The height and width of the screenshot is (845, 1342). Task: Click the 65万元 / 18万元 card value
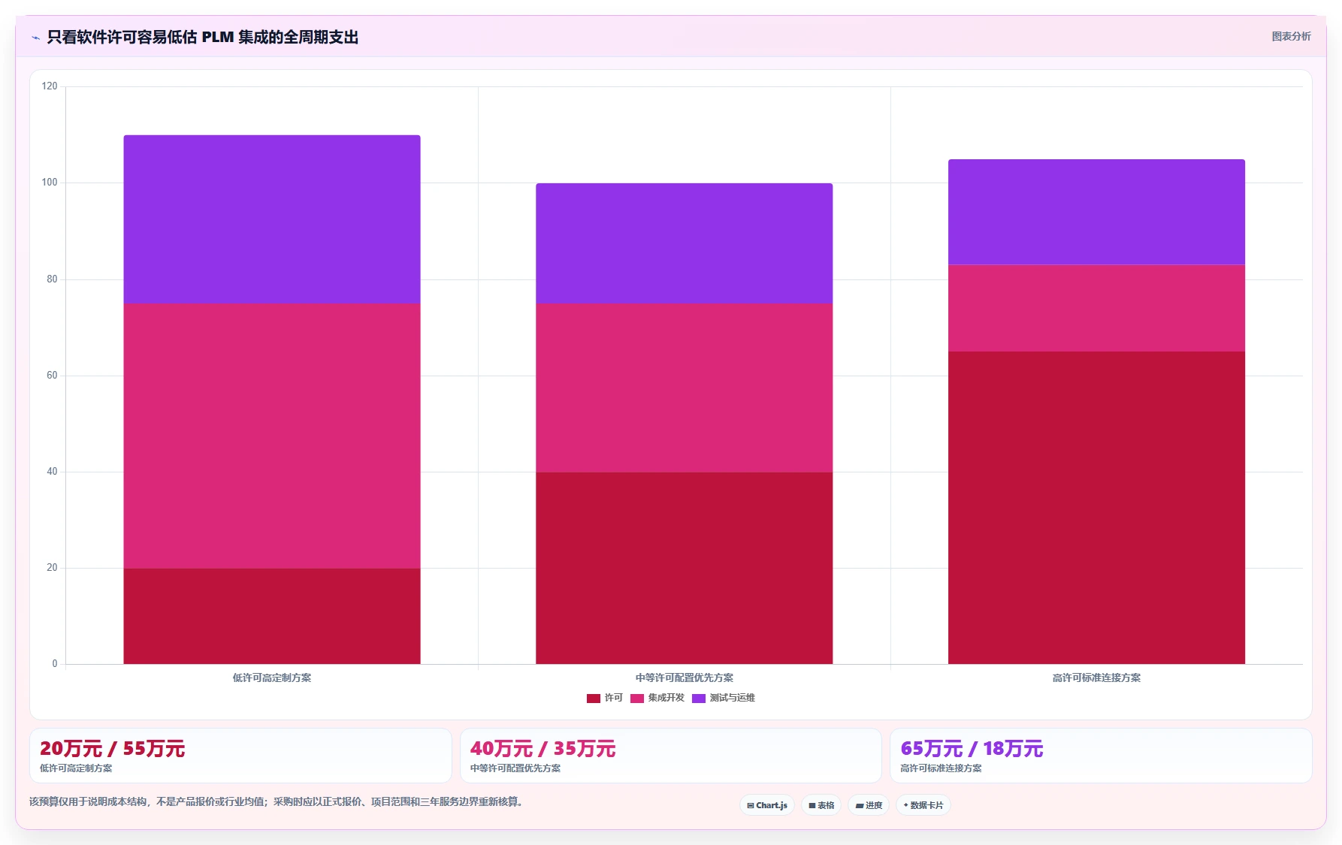click(972, 749)
